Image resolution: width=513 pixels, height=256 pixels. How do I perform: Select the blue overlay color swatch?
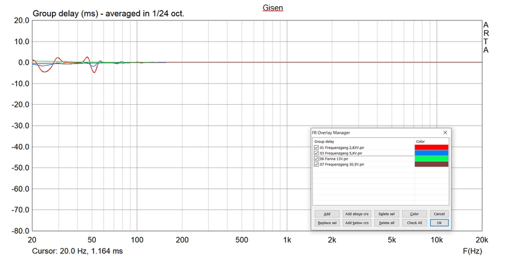[431, 153]
